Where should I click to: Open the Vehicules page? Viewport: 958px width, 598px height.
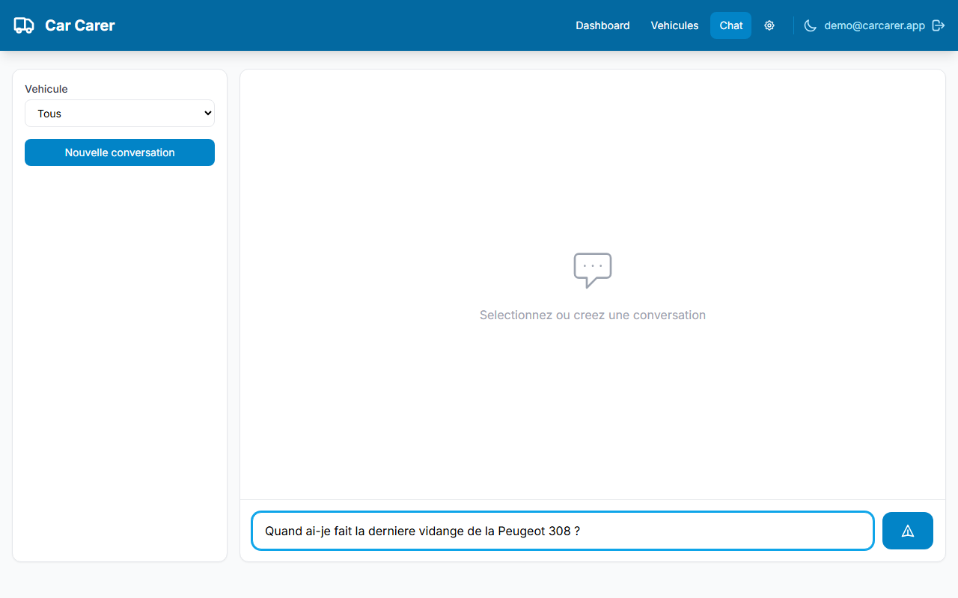pos(674,25)
